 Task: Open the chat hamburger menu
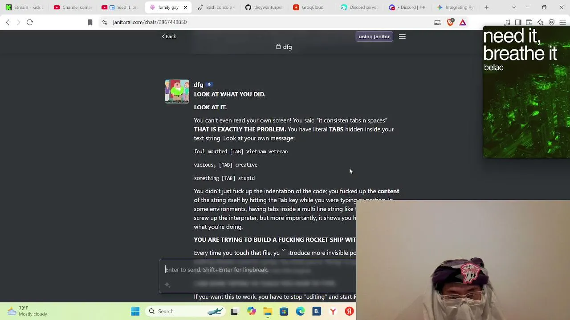(x=402, y=36)
